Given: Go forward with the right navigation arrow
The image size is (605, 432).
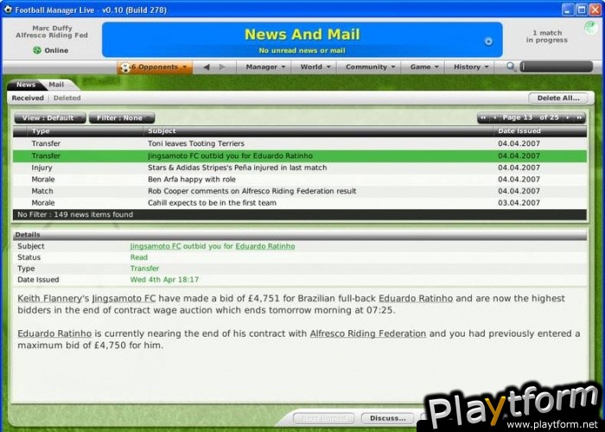Looking at the screenshot, I should click(x=222, y=67).
